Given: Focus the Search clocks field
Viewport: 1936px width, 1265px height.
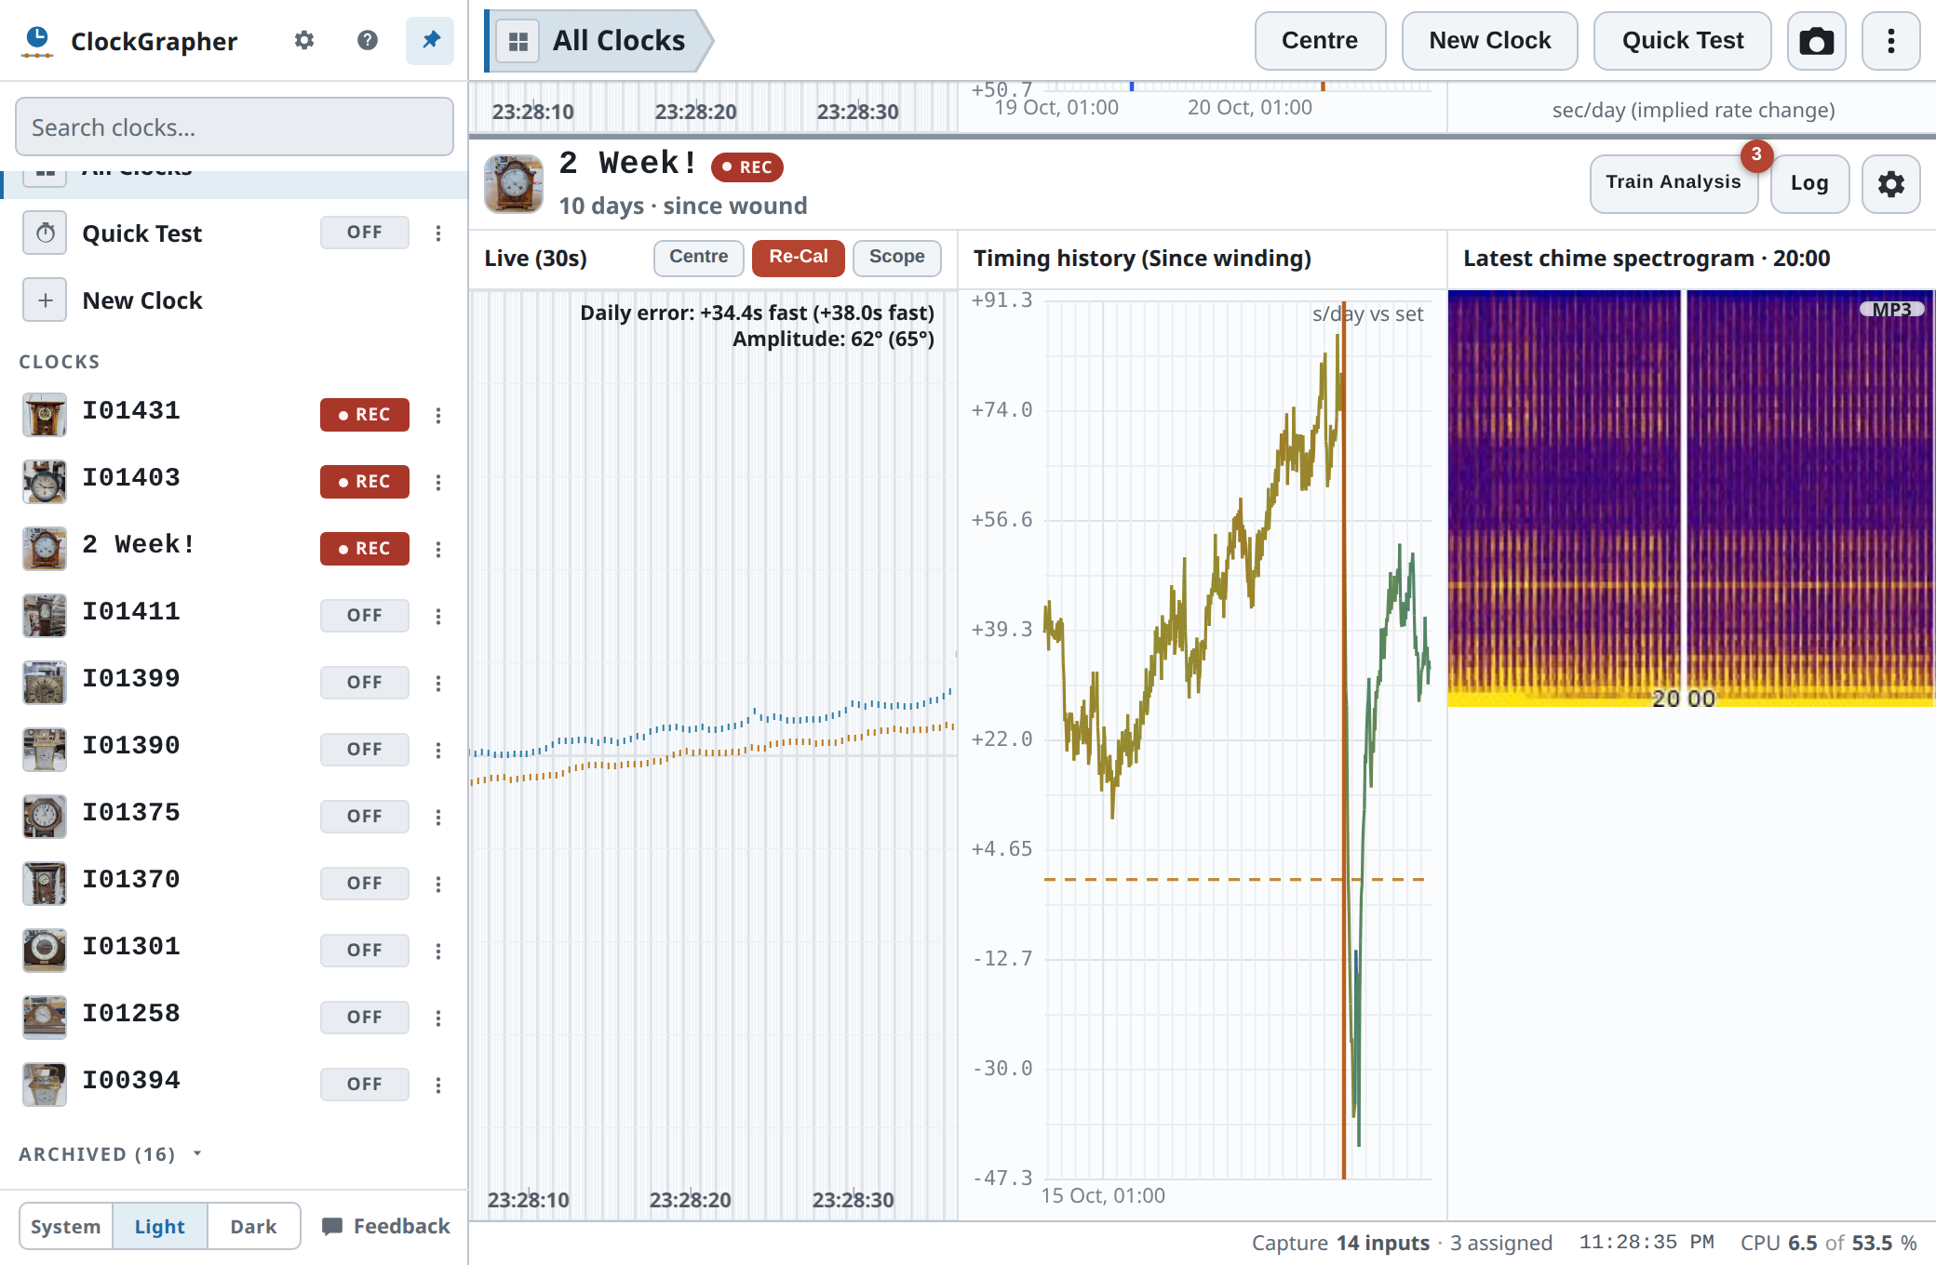Looking at the screenshot, I should coord(235,126).
